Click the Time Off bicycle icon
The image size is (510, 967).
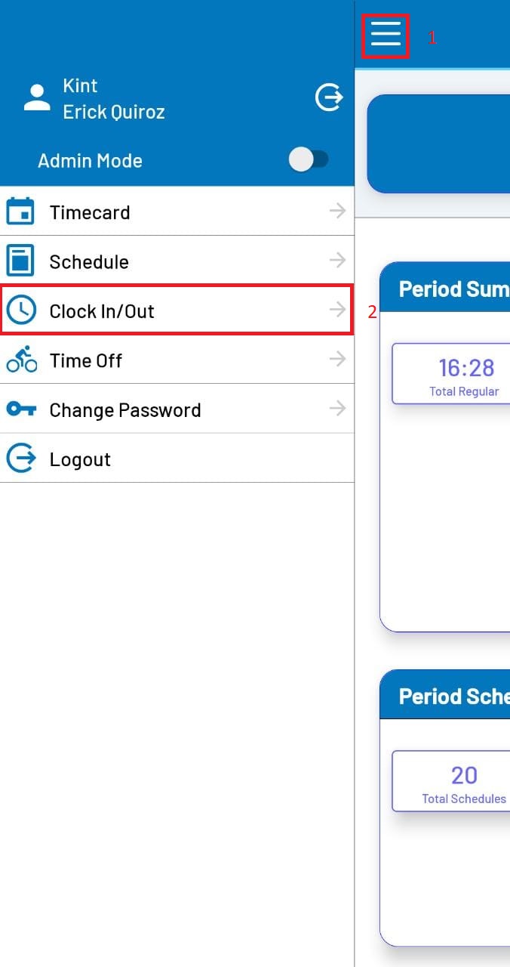click(x=21, y=360)
